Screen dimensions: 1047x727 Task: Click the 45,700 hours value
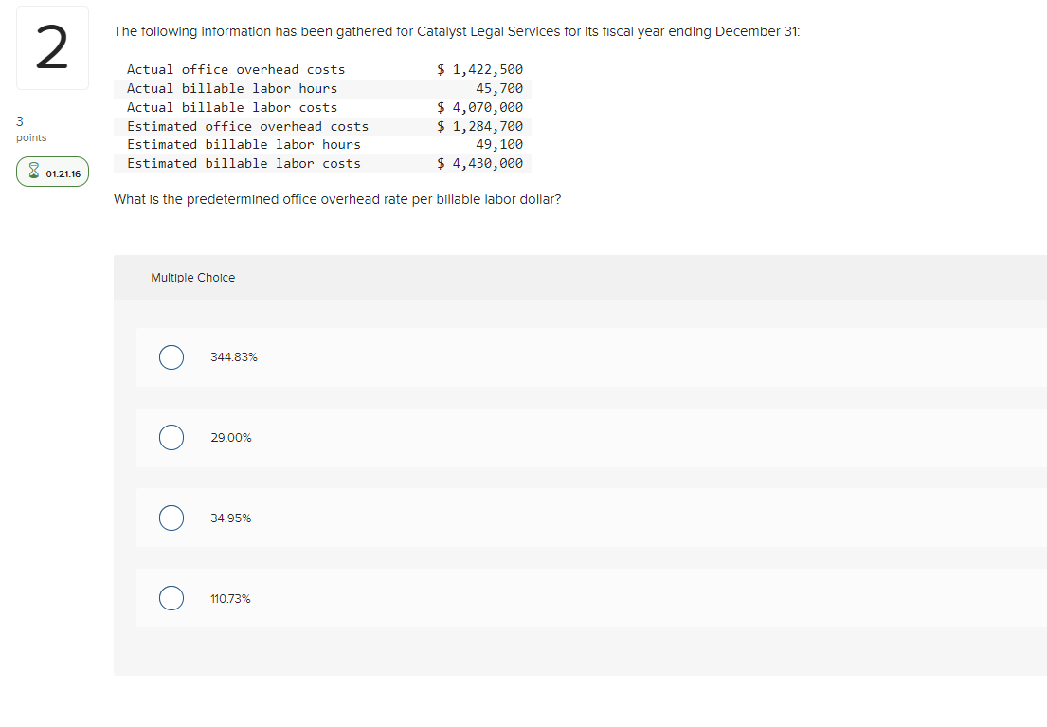(x=499, y=89)
